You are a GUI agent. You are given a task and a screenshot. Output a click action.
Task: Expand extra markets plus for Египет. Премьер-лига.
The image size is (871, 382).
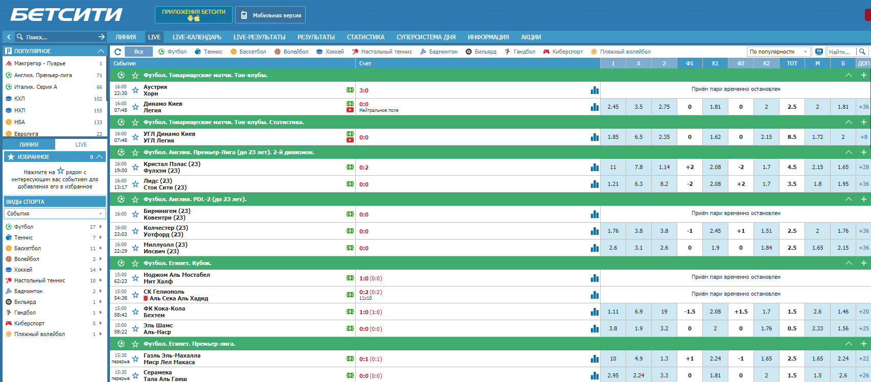pyautogui.click(x=864, y=344)
